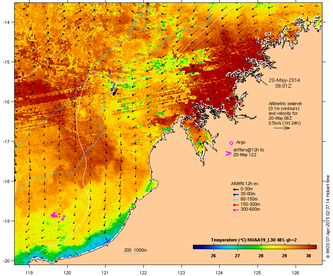
Task: Click the longitude axis label 124
Action: [219, 273]
